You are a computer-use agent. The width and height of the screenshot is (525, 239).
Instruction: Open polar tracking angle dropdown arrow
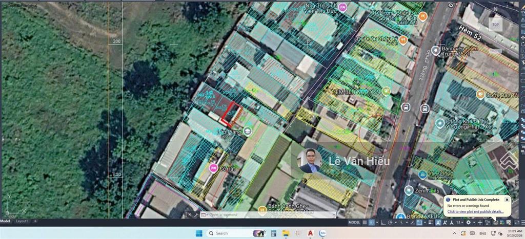(x=396, y=222)
